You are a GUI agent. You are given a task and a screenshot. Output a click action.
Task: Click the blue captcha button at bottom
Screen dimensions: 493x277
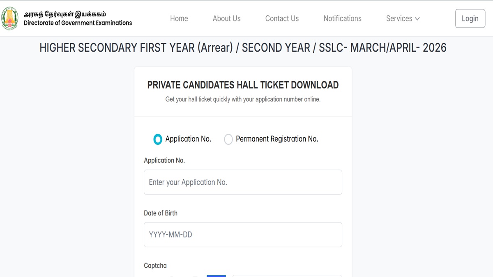point(216,276)
